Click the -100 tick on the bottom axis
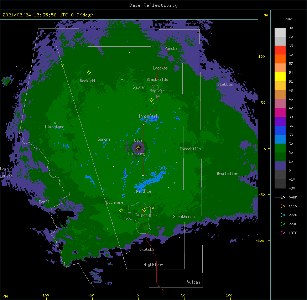This screenshot has height=300, width=307. [45, 295]
